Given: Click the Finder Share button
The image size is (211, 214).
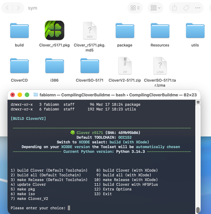Looking at the screenshot, I should 174,8.
